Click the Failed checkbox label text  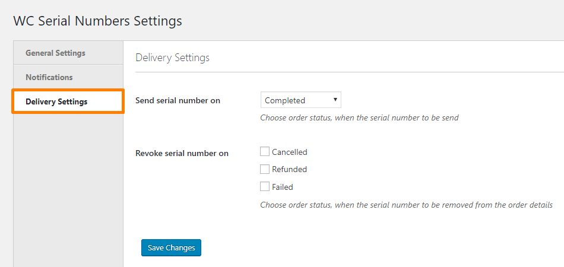(x=283, y=187)
